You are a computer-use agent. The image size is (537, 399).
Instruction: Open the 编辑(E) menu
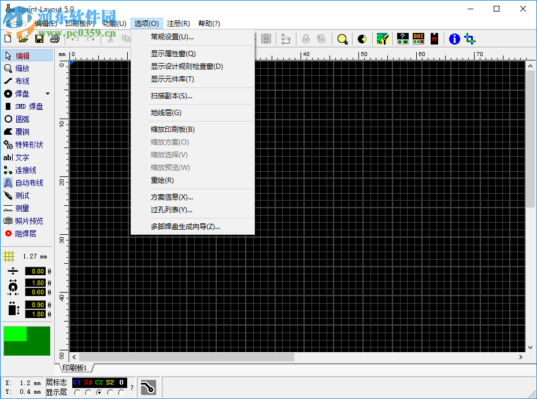point(46,24)
